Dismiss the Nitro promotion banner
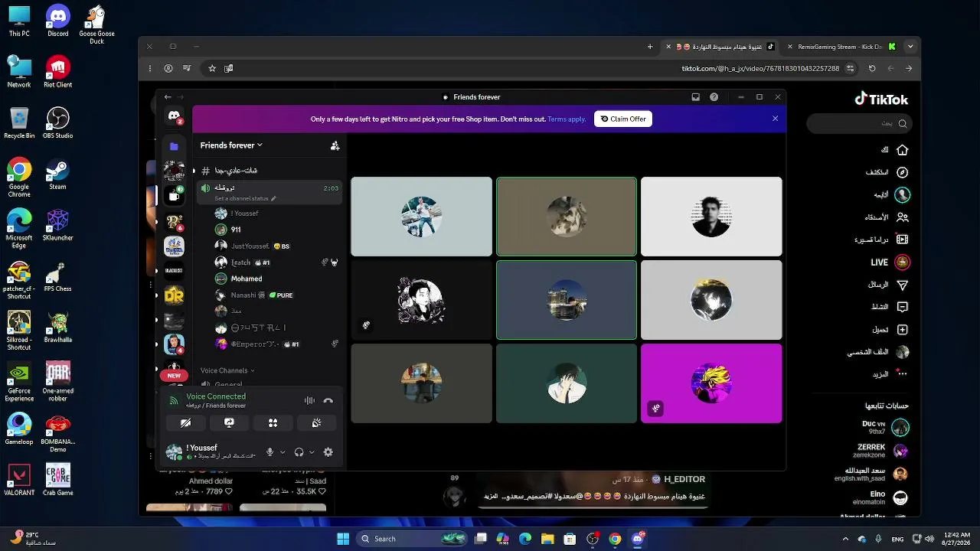This screenshot has height=551, width=980. click(x=775, y=119)
